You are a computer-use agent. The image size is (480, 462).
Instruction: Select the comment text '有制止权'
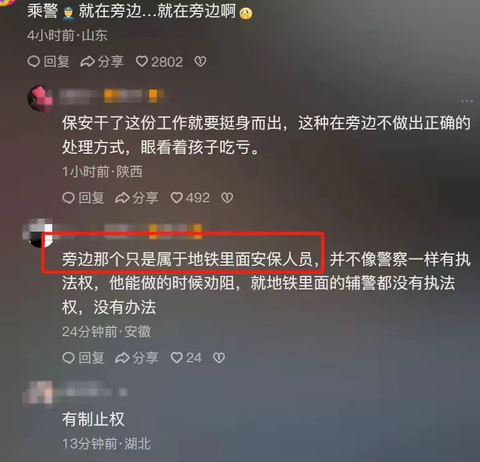point(93,419)
